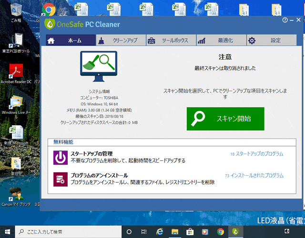Click the OneSafe PC Cleaner taskbar icon

[x=235, y=232]
